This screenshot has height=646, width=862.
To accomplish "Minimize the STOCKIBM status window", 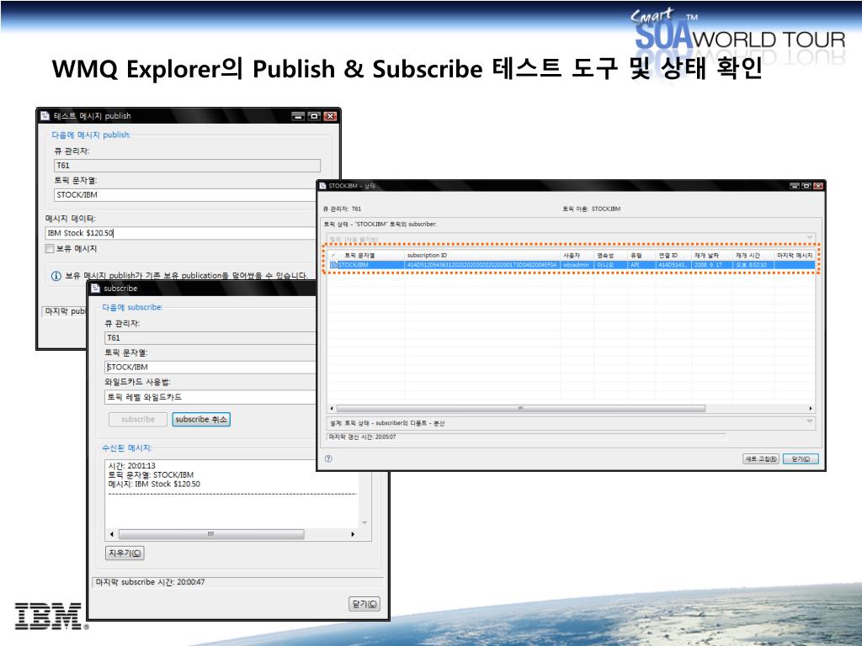I will 795,186.
